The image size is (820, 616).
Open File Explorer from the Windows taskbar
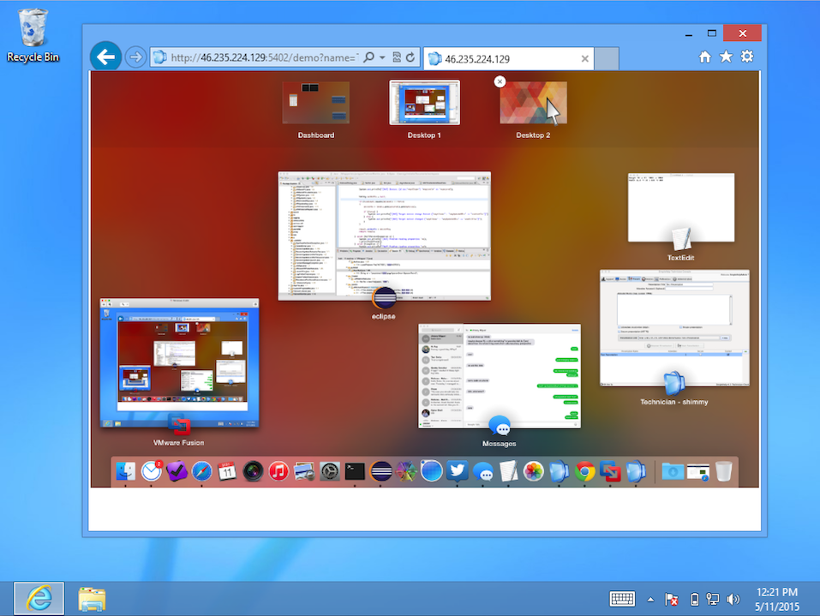[x=91, y=598]
